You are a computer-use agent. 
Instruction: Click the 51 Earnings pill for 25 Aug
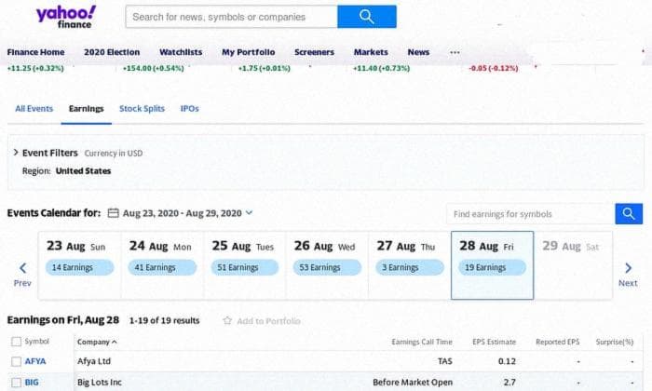coord(244,267)
